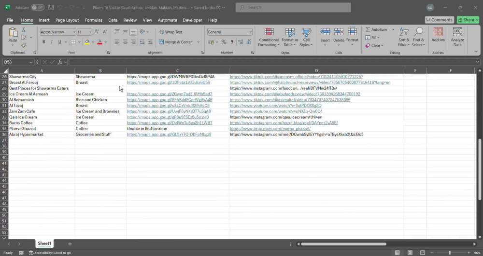
Task: Center text horizontally
Action: coord(125,42)
